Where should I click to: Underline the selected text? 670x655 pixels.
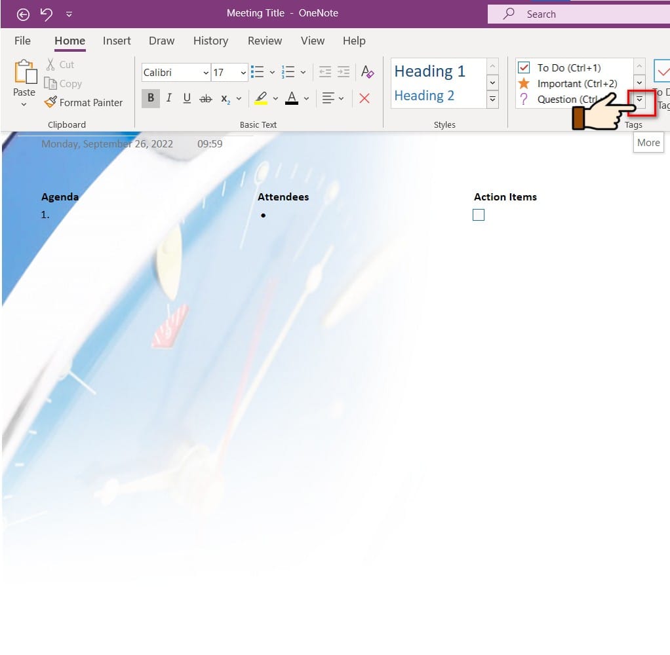tap(187, 98)
